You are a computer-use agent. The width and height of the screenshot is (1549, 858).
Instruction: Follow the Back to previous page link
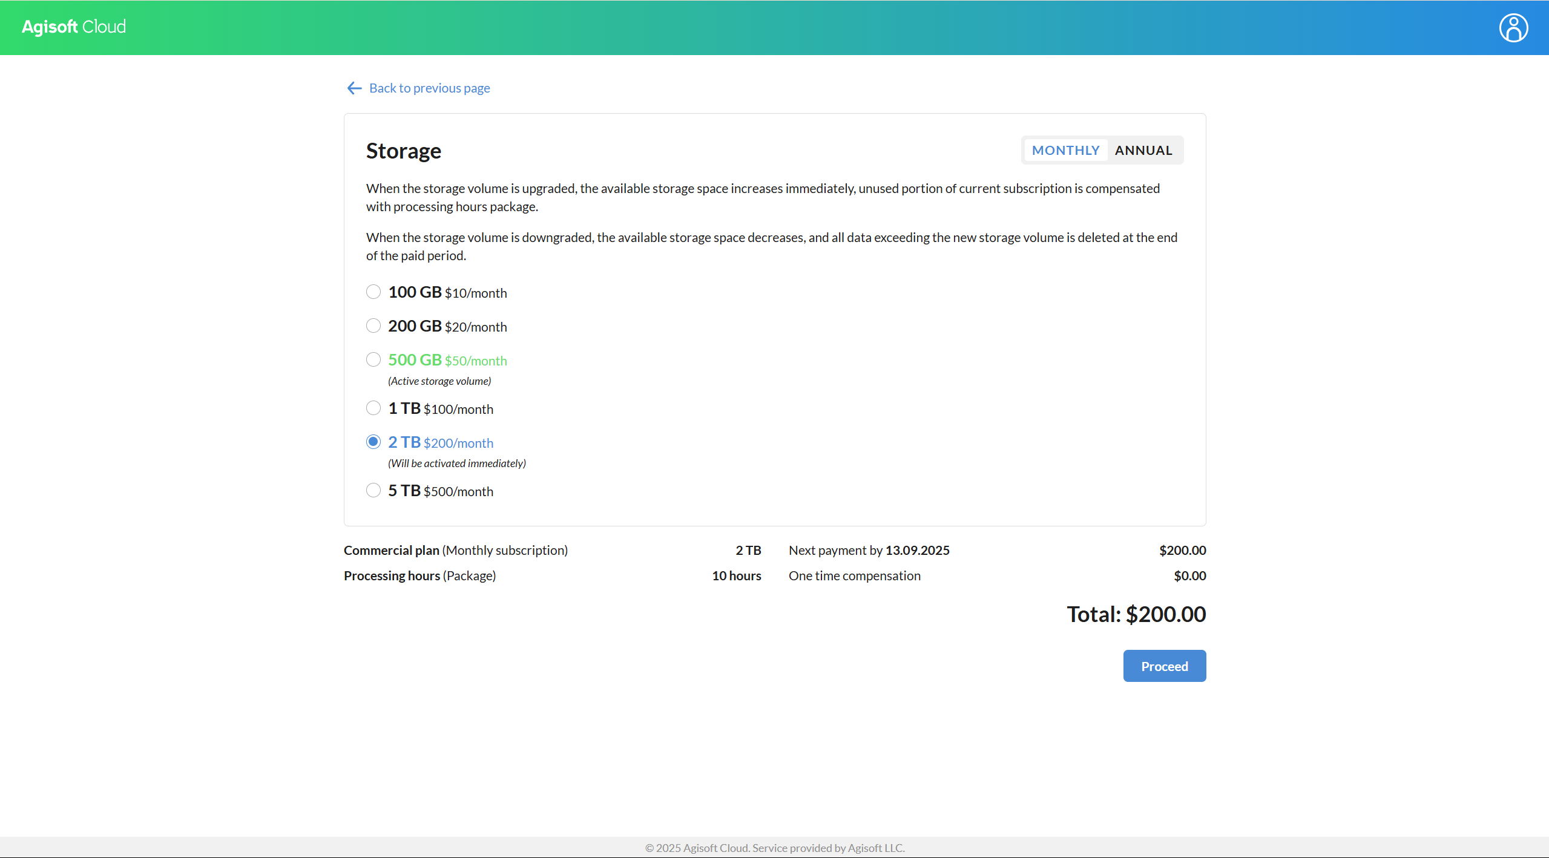pos(429,88)
